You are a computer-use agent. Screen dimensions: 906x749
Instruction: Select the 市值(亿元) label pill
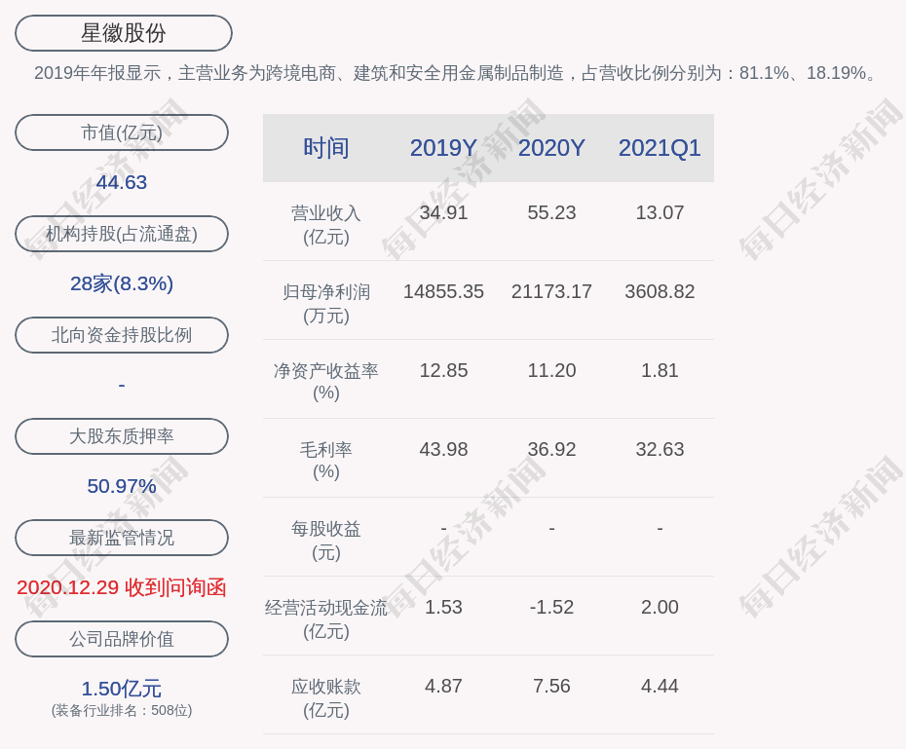(122, 132)
